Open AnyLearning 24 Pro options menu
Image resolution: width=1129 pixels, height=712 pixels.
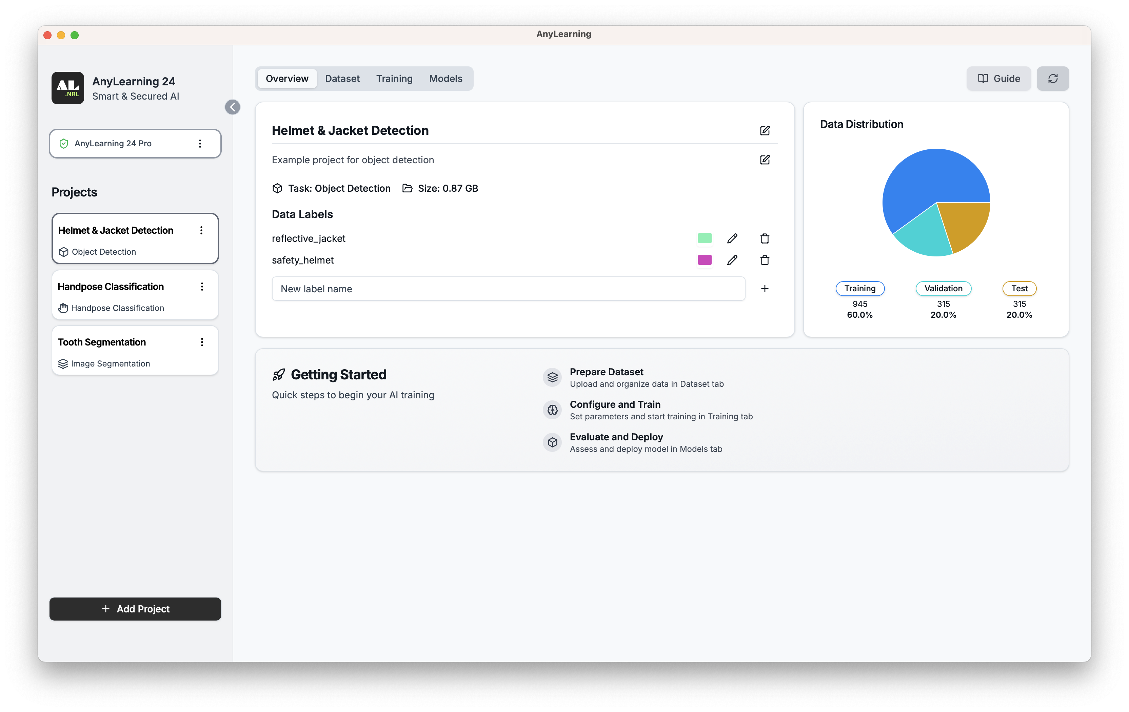pos(200,143)
